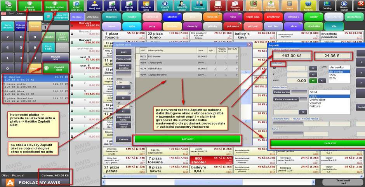This screenshot has width=365, height=187.
Task: Click the Do lišty toolbar icon
Action: tap(327, 6)
